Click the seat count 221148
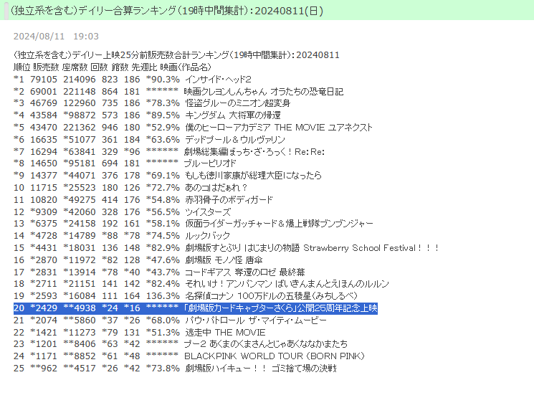 (80, 91)
